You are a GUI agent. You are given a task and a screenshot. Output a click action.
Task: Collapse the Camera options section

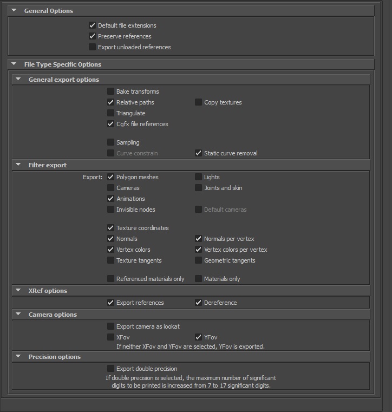click(18, 315)
